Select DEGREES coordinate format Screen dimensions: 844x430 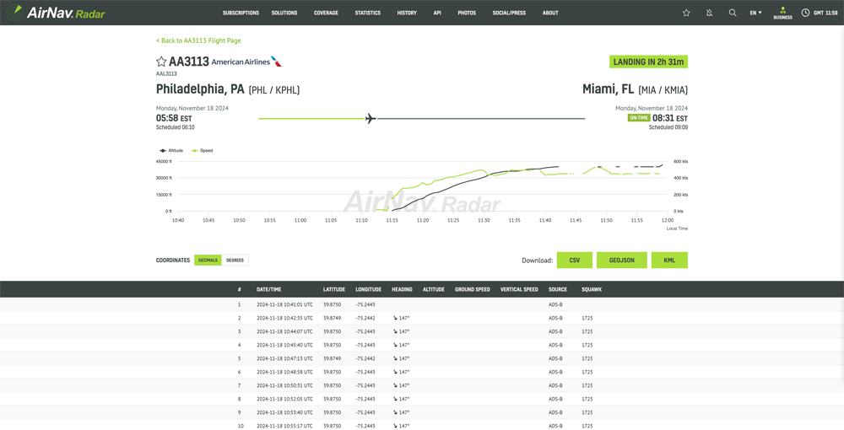click(x=235, y=261)
